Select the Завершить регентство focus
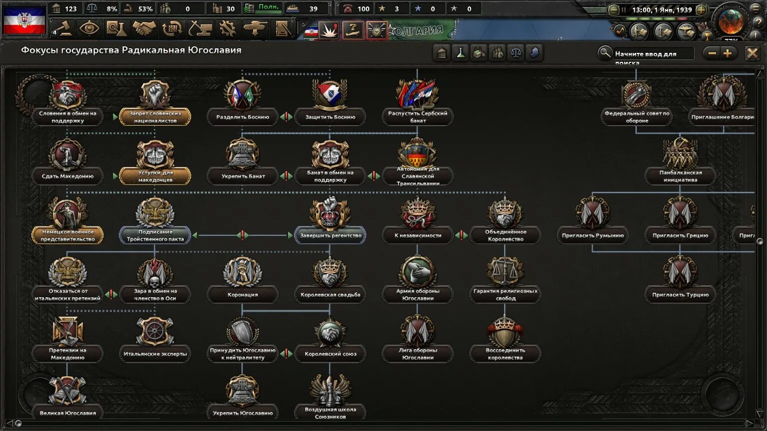Viewport: 767px width, 431px height. coord(330,235)
